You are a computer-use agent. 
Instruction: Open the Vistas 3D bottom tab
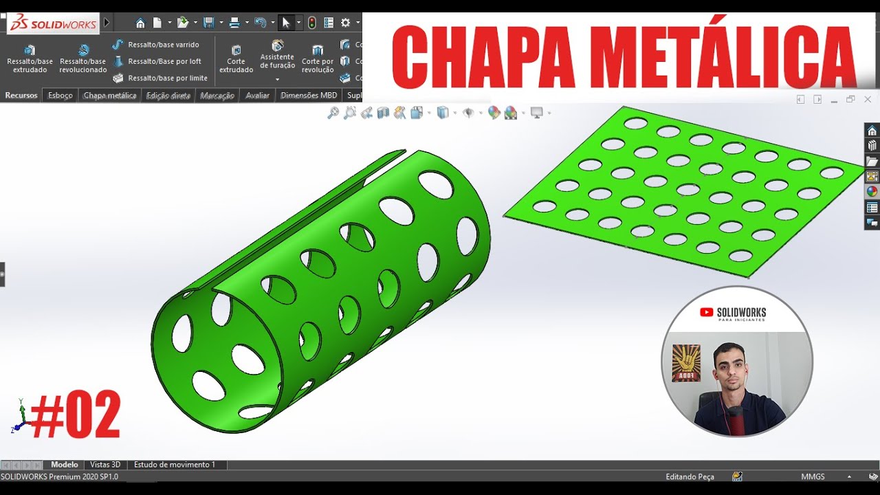(105, 465)
